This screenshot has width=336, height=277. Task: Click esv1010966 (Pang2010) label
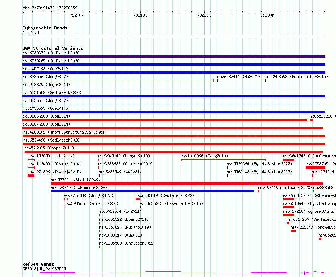click(x=204, y=156)
